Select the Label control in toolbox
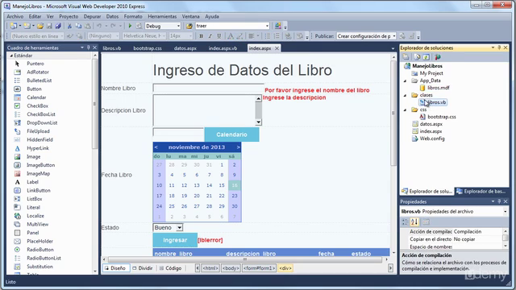 click(x=32, y=182)
